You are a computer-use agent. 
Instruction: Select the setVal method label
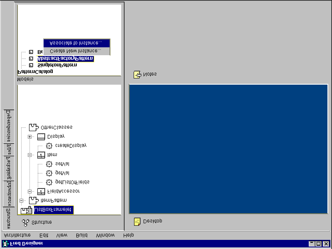62,164
